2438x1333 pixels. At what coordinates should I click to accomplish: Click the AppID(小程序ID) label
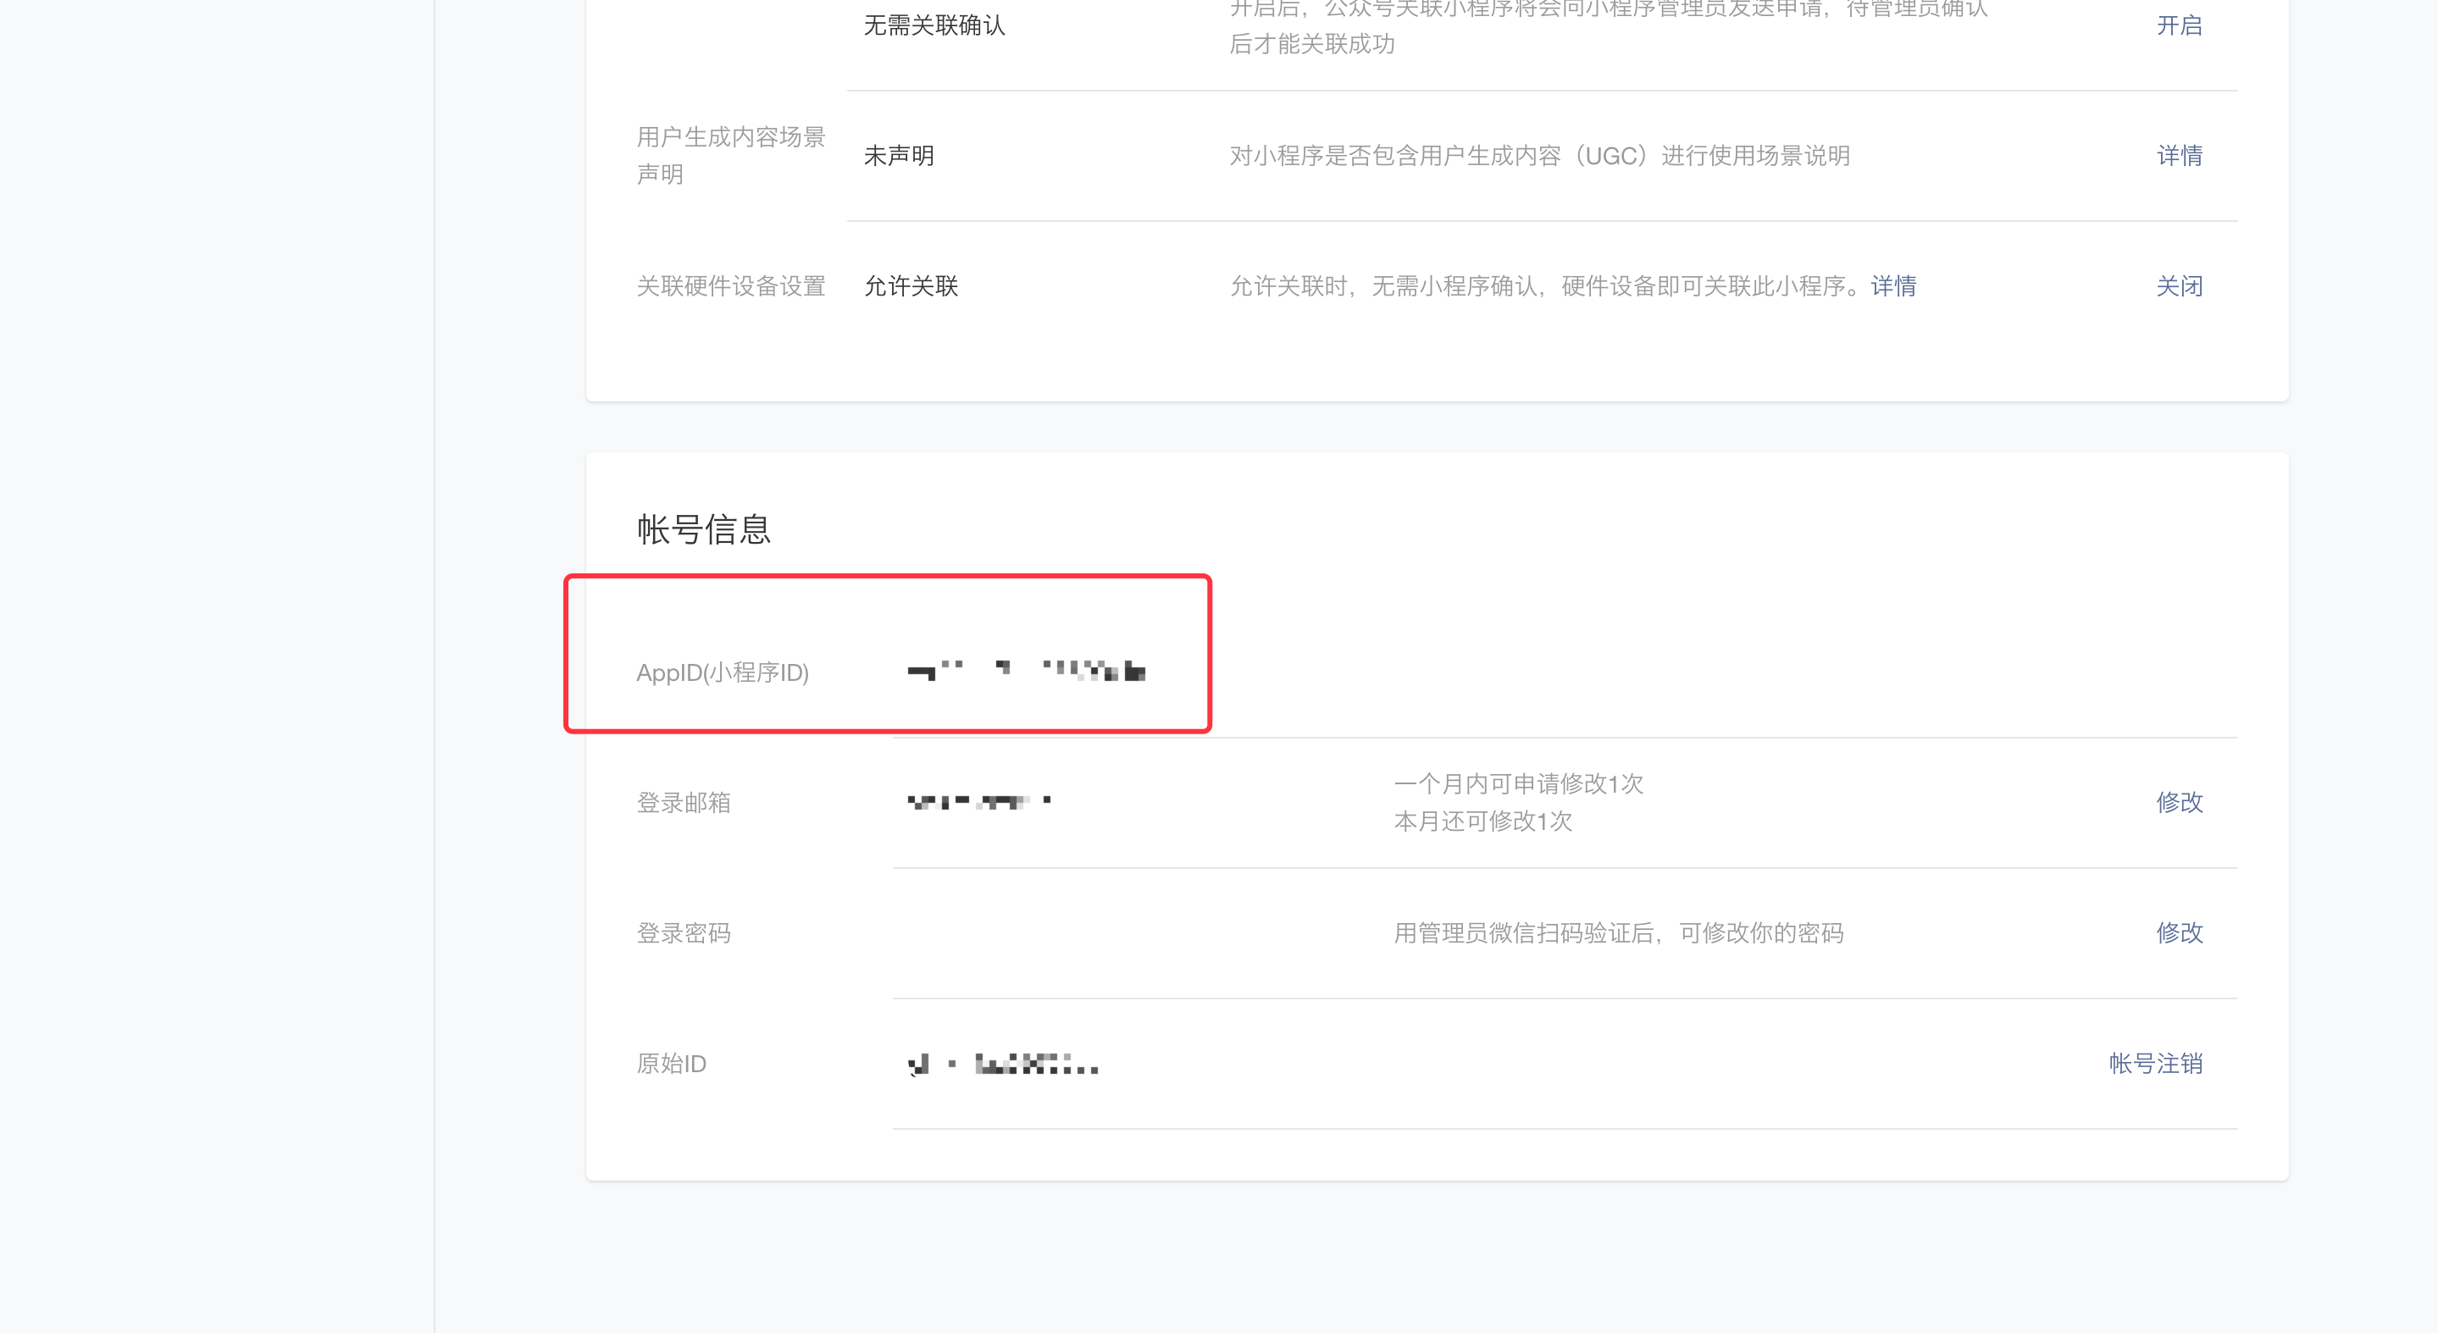[722, 672]
